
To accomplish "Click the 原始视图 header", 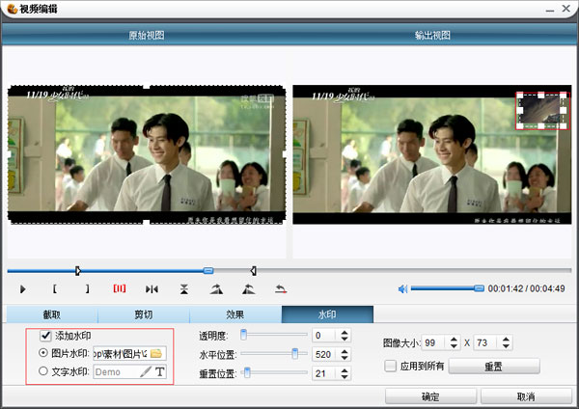I will point(147,36).
